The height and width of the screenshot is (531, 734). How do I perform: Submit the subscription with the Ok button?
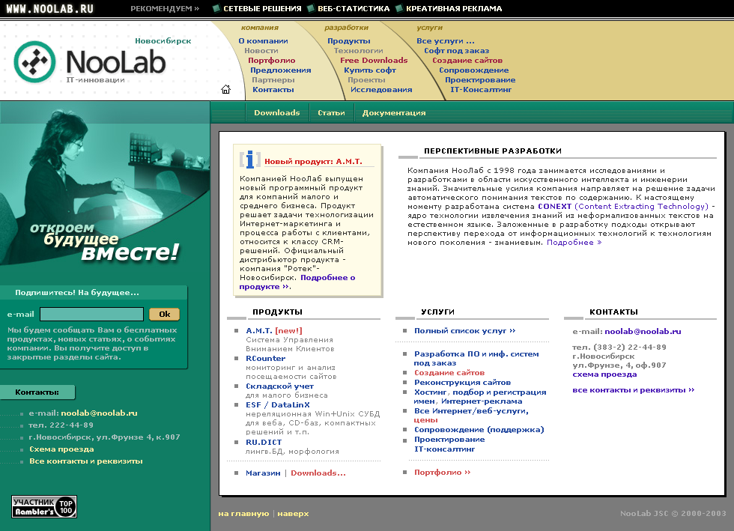click(x=164, y=315)
